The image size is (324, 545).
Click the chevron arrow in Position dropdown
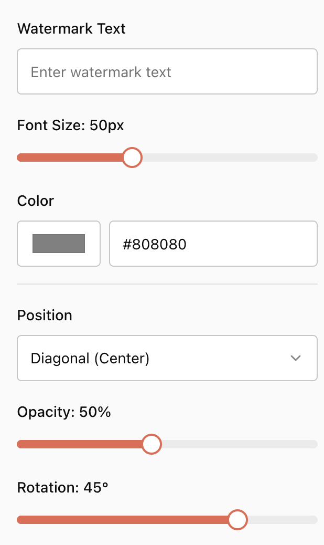296,358
